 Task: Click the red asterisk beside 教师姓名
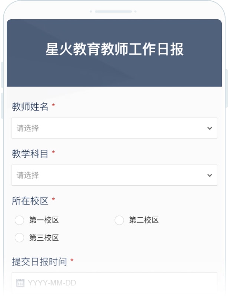click(53, 107)
